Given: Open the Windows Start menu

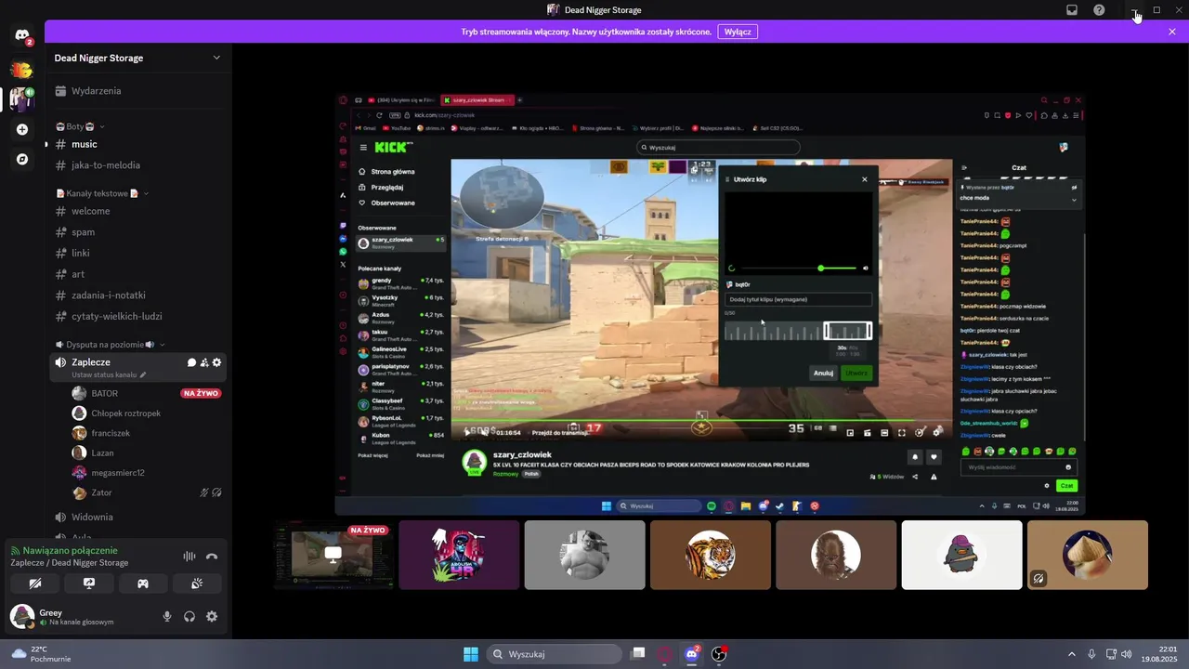Looking at the screenshot, I should point(471,654).
